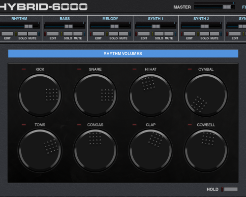This screenshot has height=197, width=246.
Task: Click the red indicator beside TOMS
Action: 24,125
